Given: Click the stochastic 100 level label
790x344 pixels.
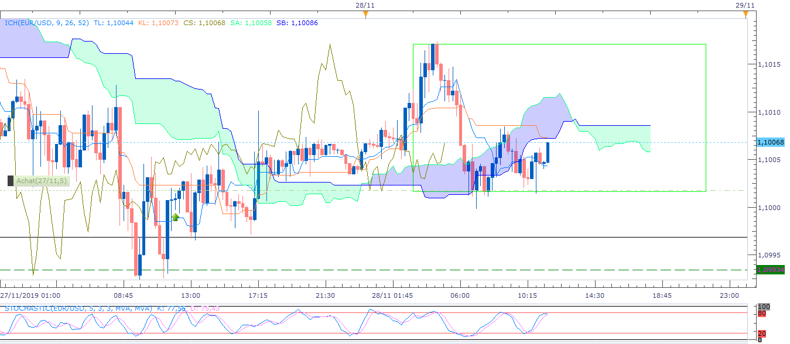Looking at the screenshot, I should click(763, 307).
